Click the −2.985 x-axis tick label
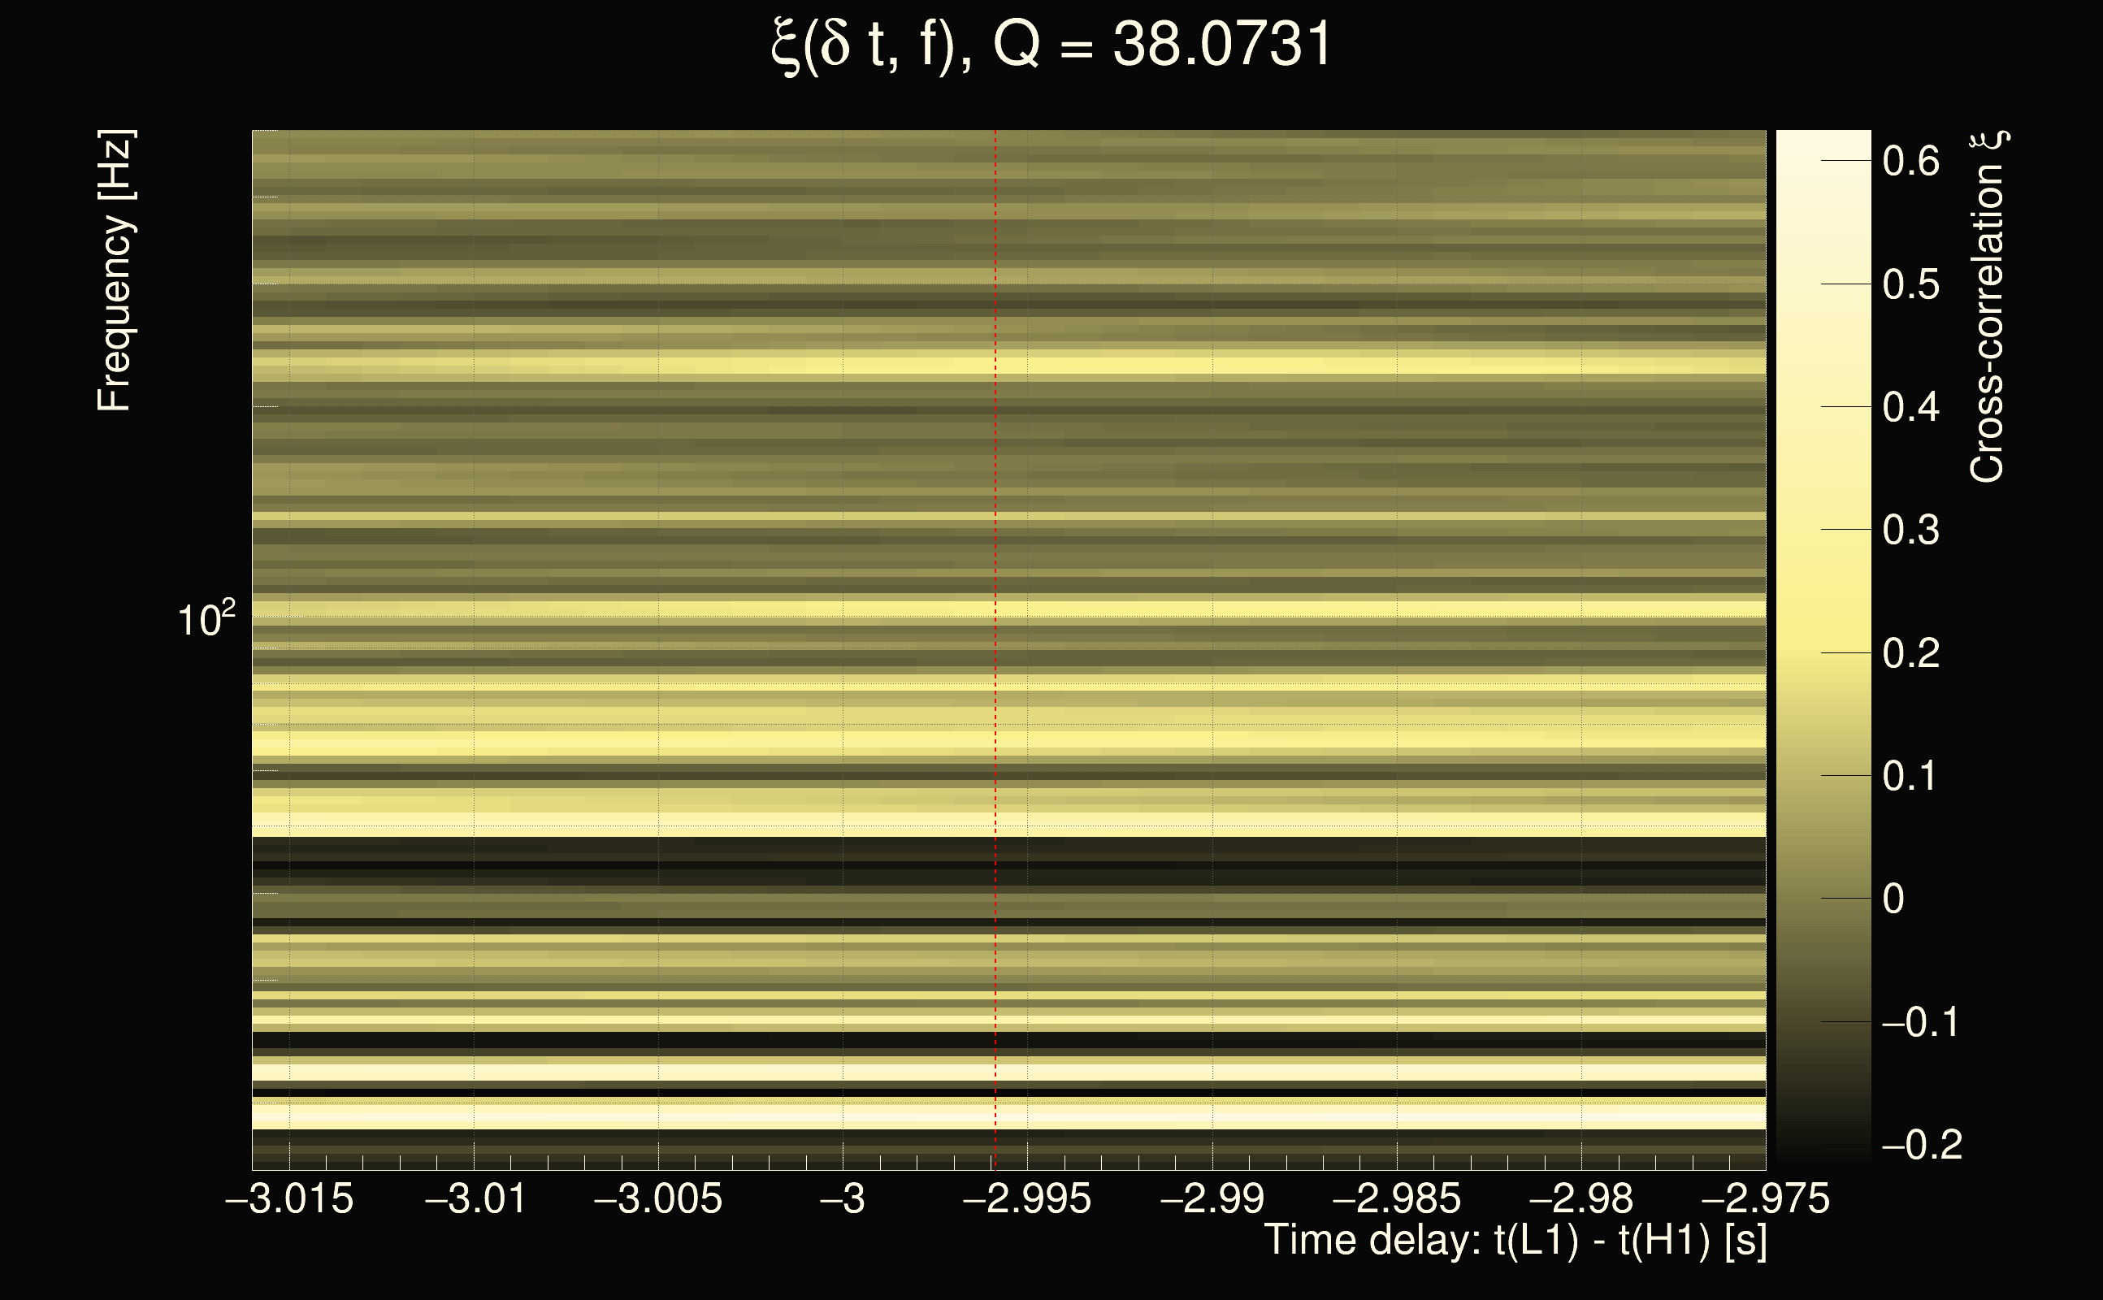Viewport: 2103px width, 1300px height. (x=1396, y=1199)
